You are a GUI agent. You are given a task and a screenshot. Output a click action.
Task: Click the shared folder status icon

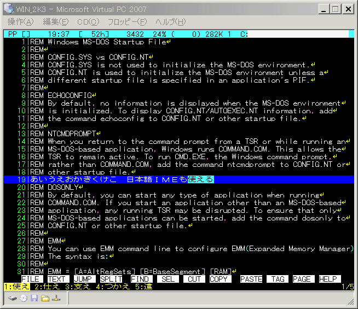pos(45,299)
